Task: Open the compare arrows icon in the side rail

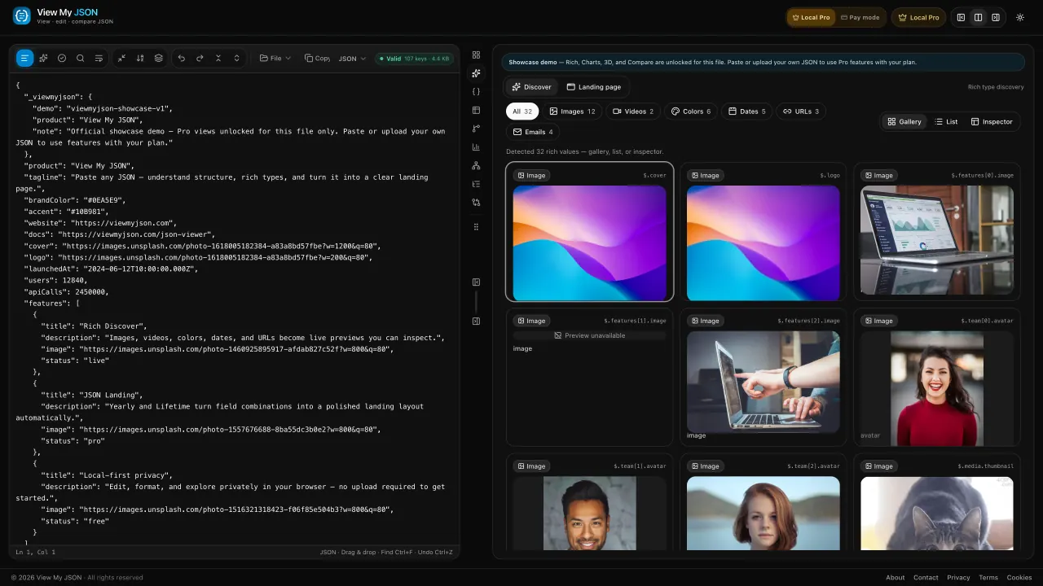Action: [476, 202]
